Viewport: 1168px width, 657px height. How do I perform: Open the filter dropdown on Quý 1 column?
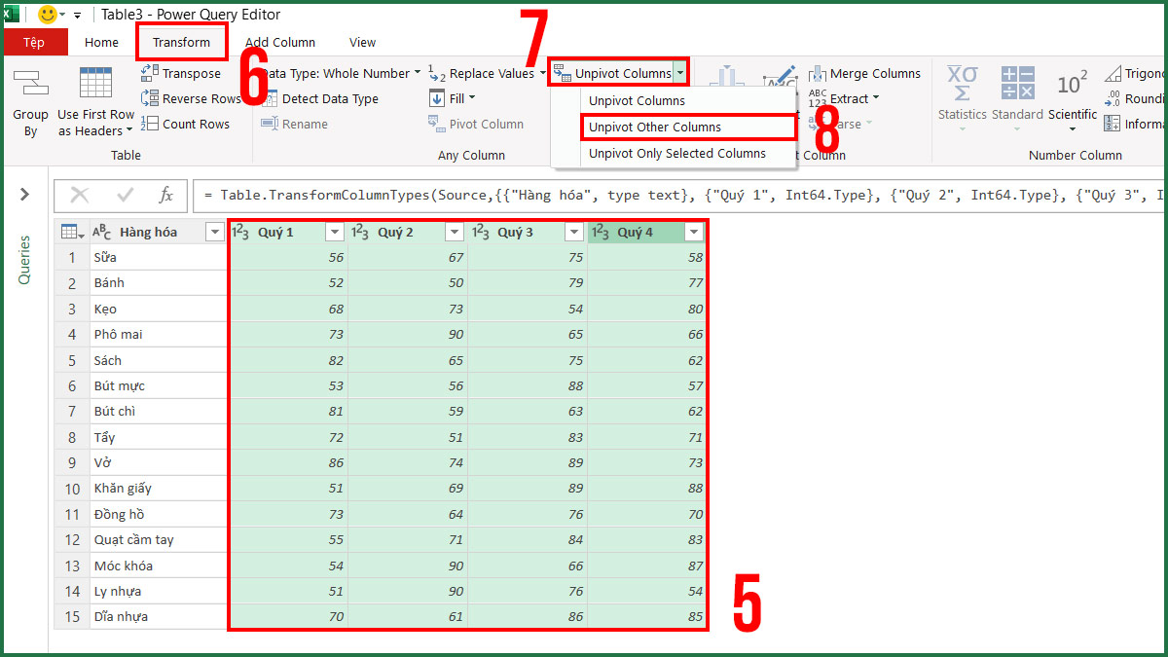tap(335, 232)
